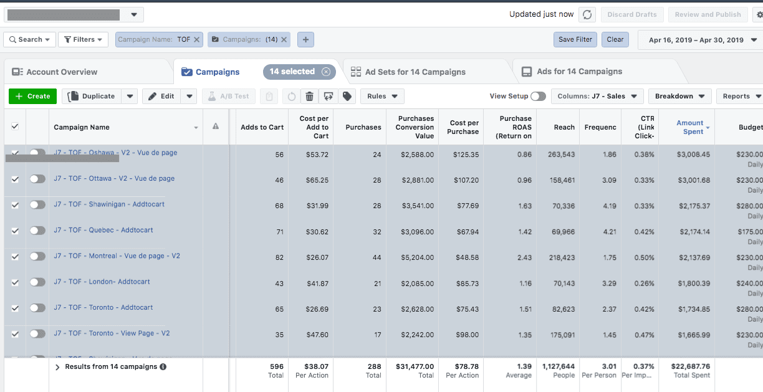Open the settings gear icon top right

click(x=758, y=14)
